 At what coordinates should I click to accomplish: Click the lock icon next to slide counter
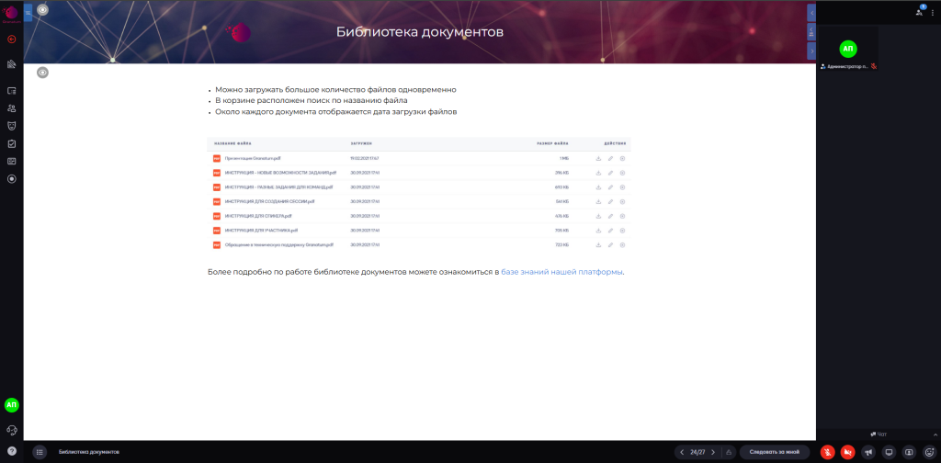tap(729, 452)
